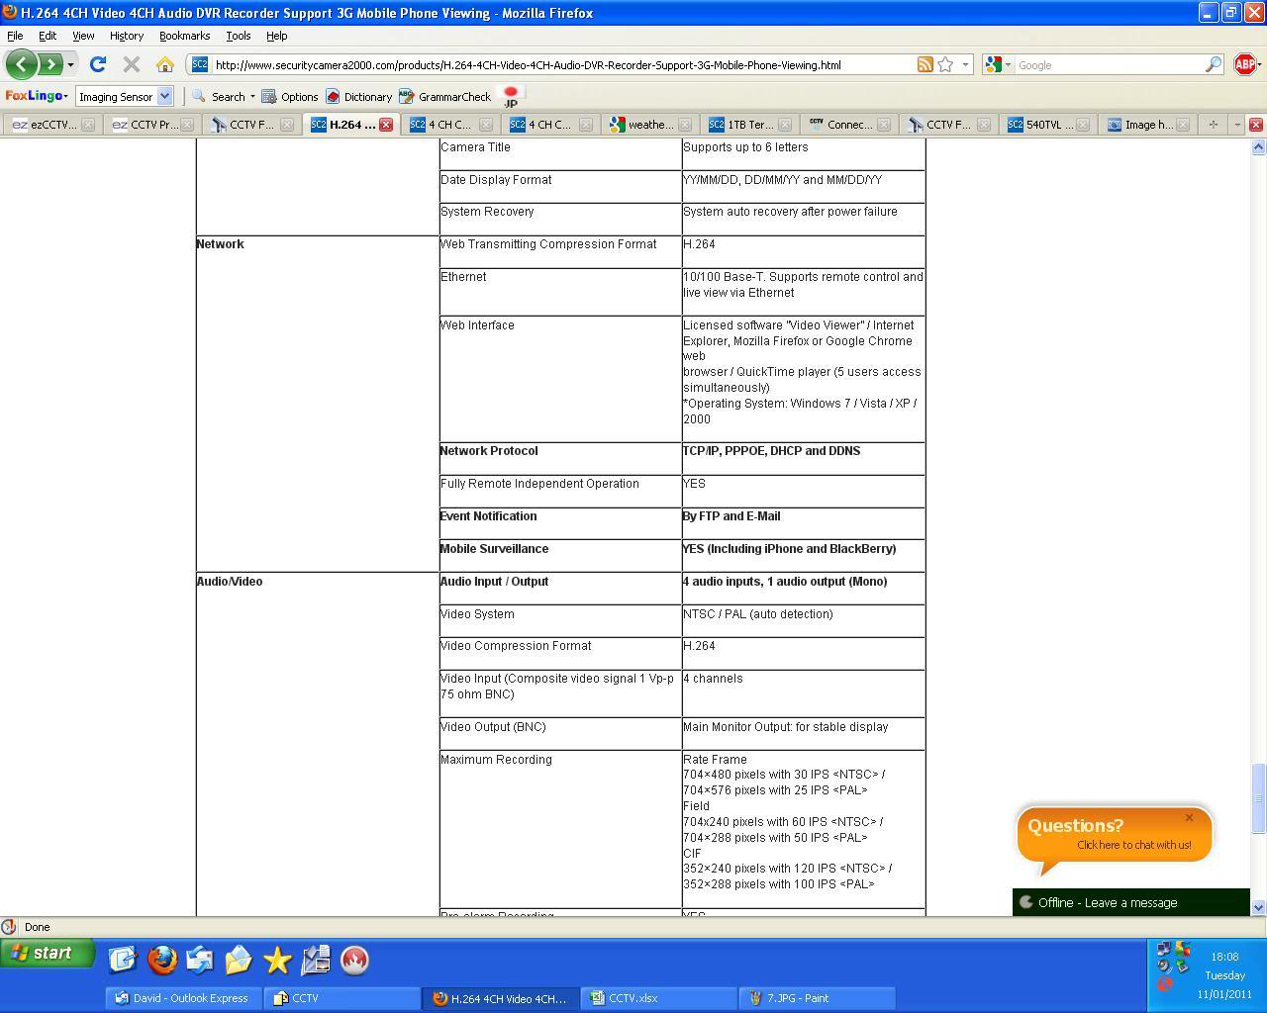
Task: Expand the FoxLingo menu
Action: click(x=37, y=96)
